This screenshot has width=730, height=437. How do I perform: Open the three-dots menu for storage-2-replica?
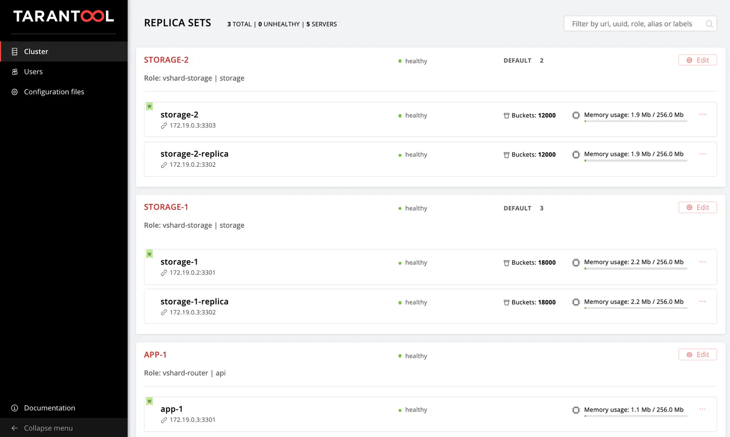(702, 153)
